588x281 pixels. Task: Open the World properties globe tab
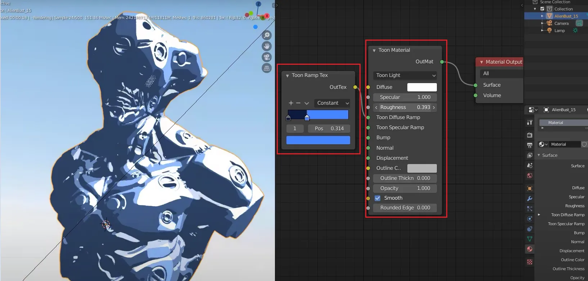pos(530,176)
